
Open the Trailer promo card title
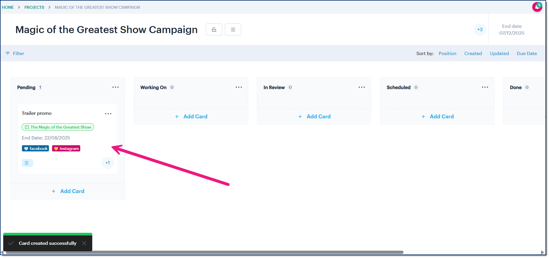(x=37, y=113)
